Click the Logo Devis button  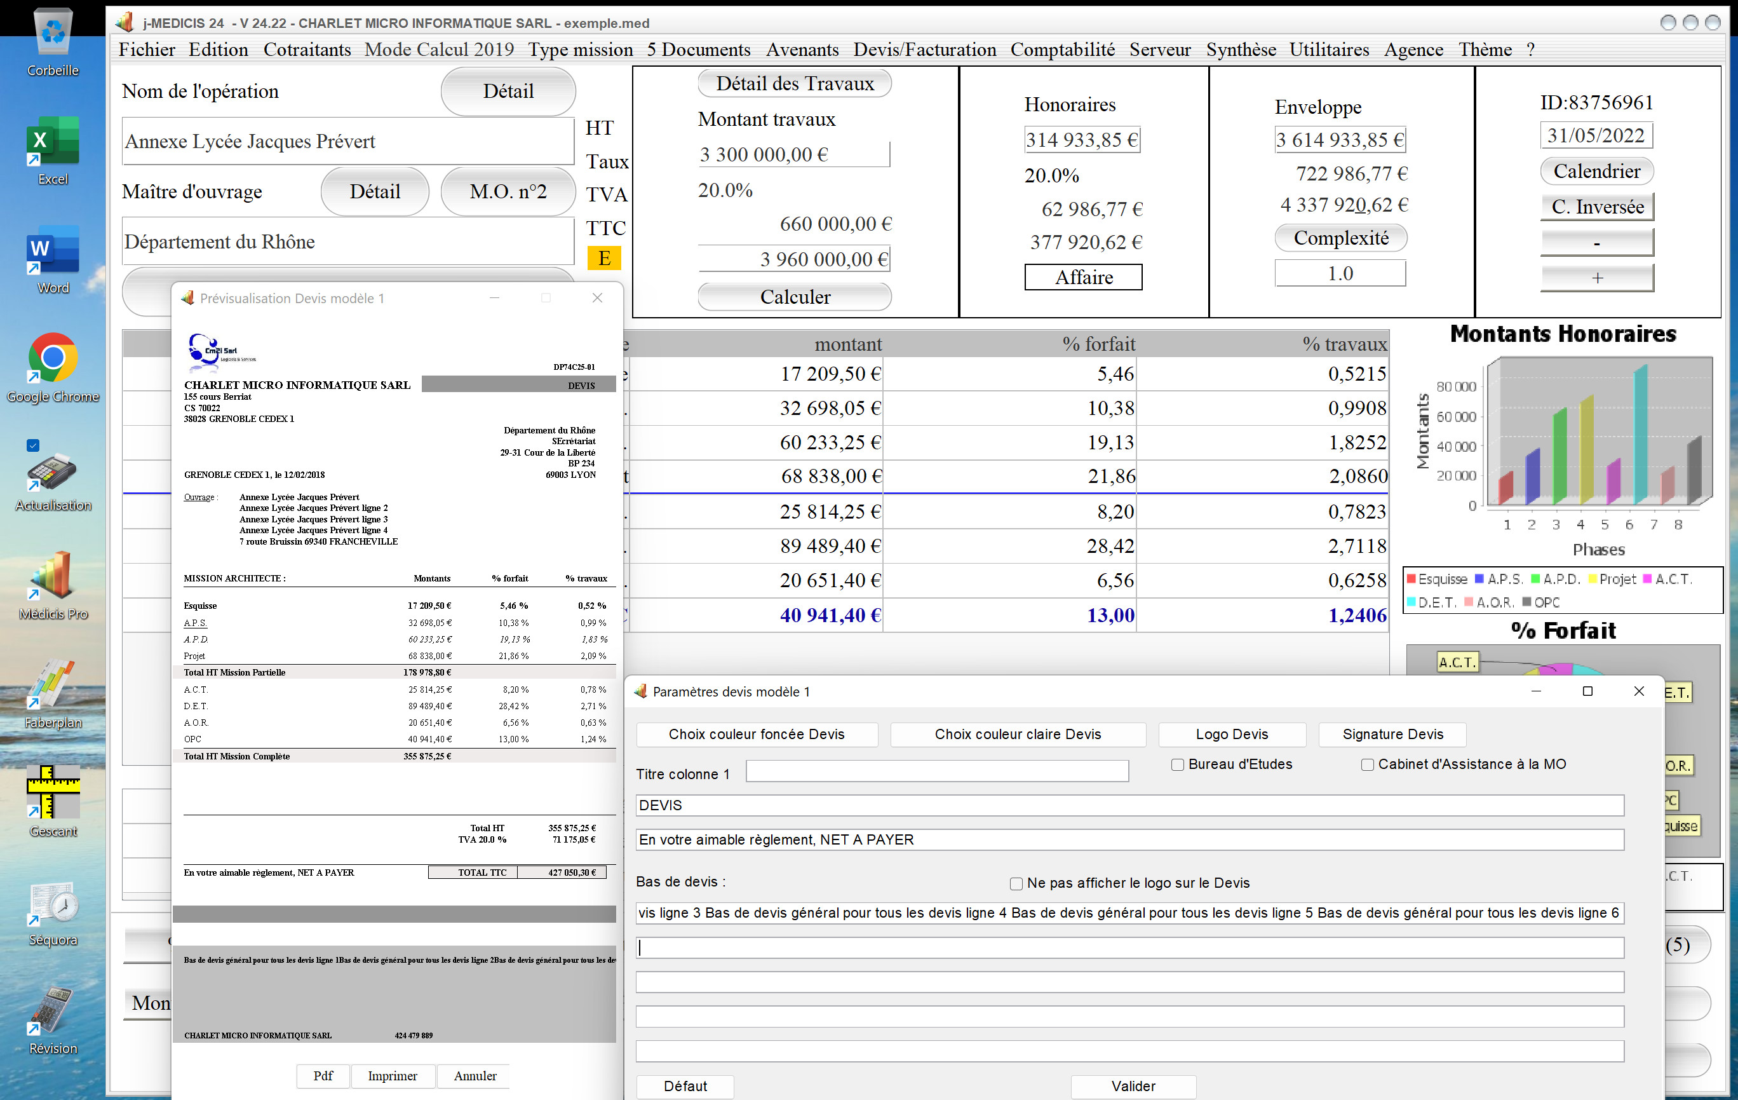click(1231, 735)
